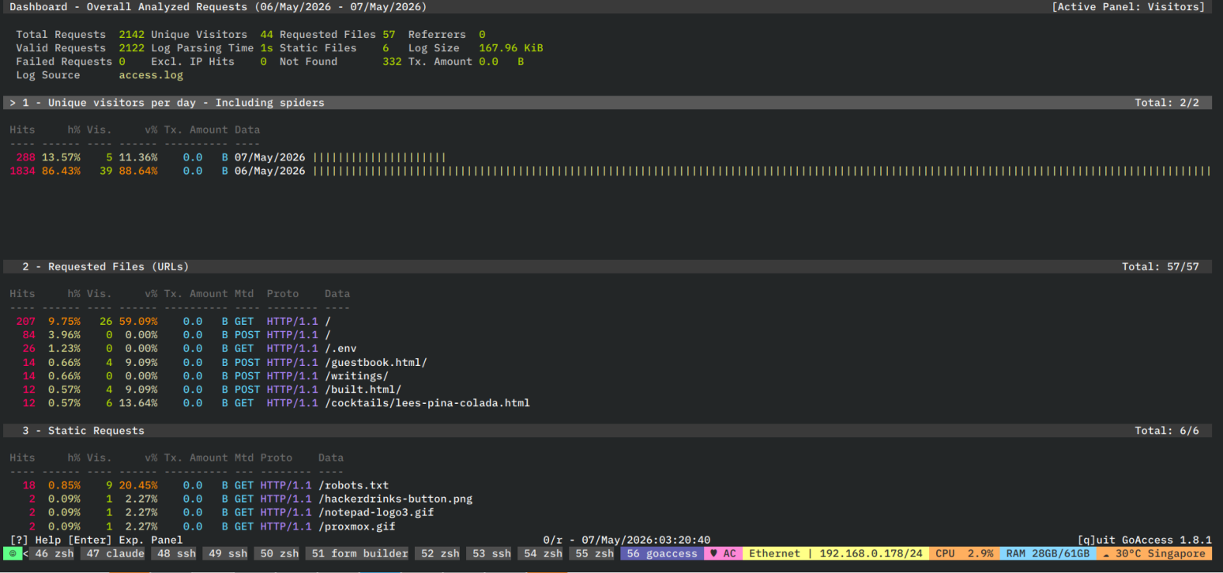The image size is (1223, 573).
Task: Click the 86.43% hits percentage for 06/May/2026
Action: point(61,171)
